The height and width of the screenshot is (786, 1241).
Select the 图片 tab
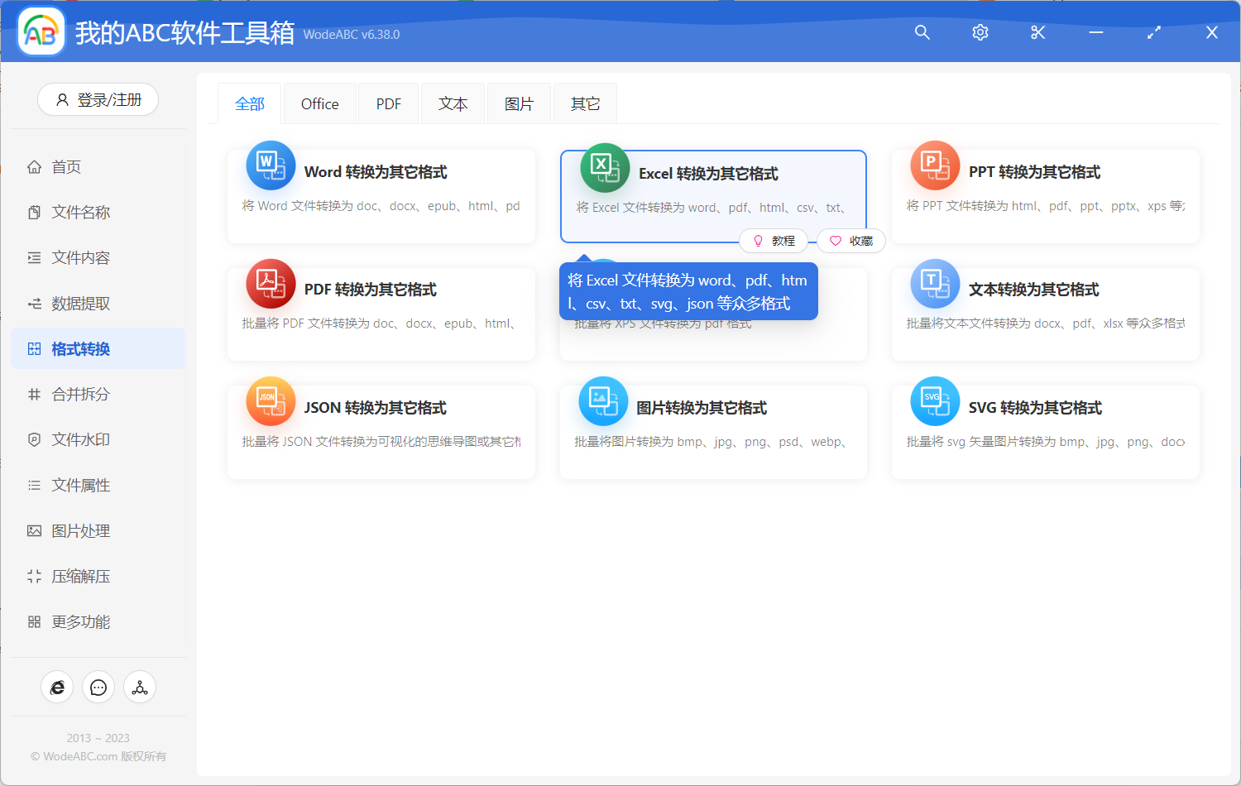pyautogui.click(x=519, y=104)
